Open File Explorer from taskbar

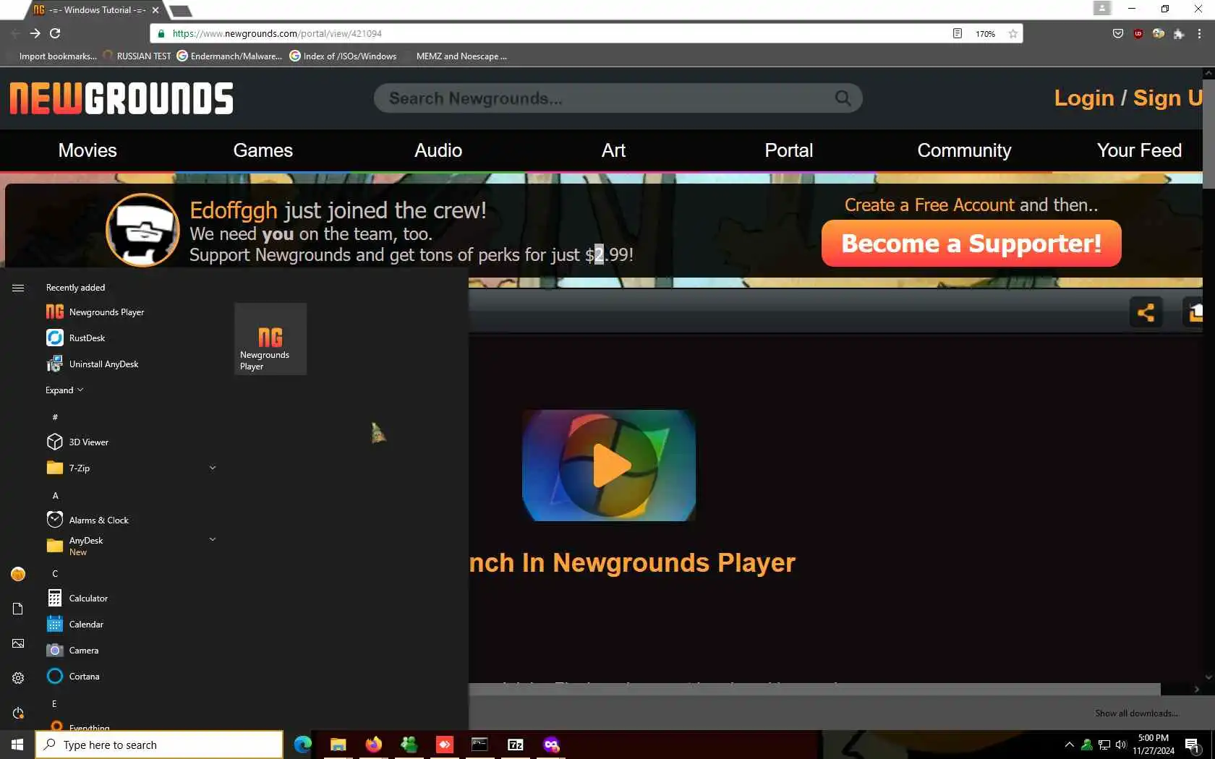(338, 745)
